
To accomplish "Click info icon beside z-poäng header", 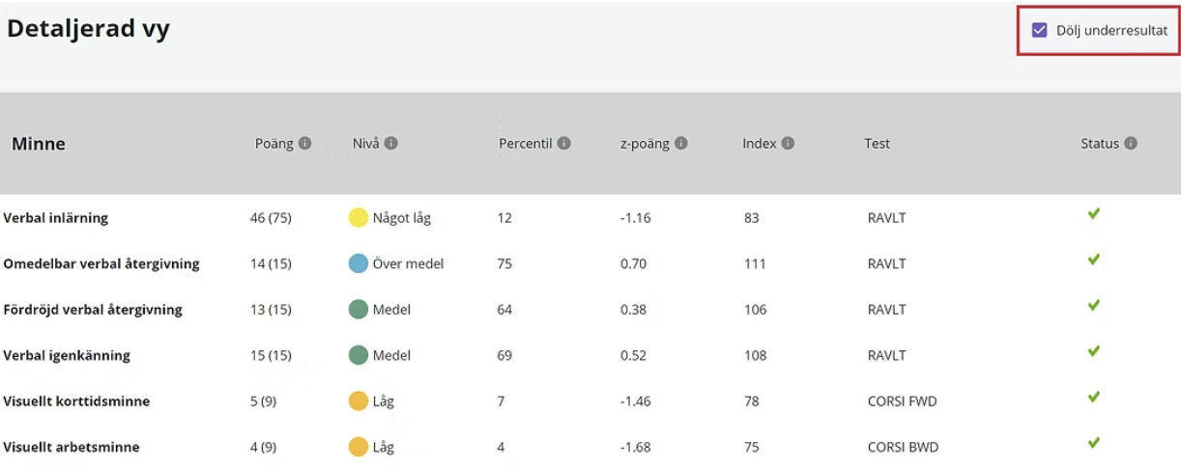I will [x=680, y=144].
